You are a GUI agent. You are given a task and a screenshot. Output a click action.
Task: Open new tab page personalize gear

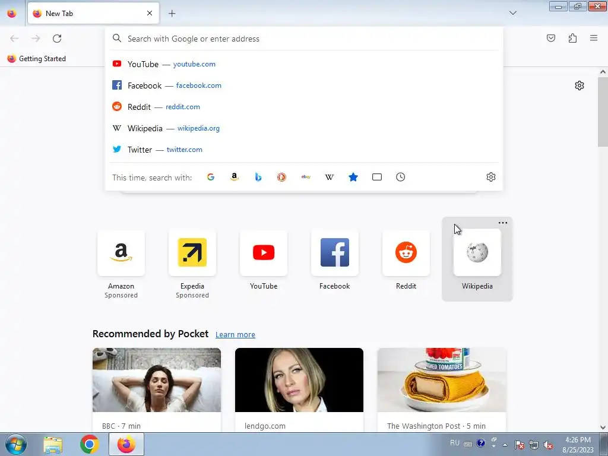pos(579,85)
